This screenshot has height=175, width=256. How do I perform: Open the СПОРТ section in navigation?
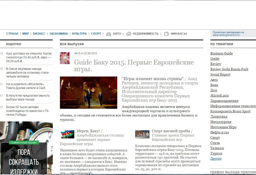96,34
